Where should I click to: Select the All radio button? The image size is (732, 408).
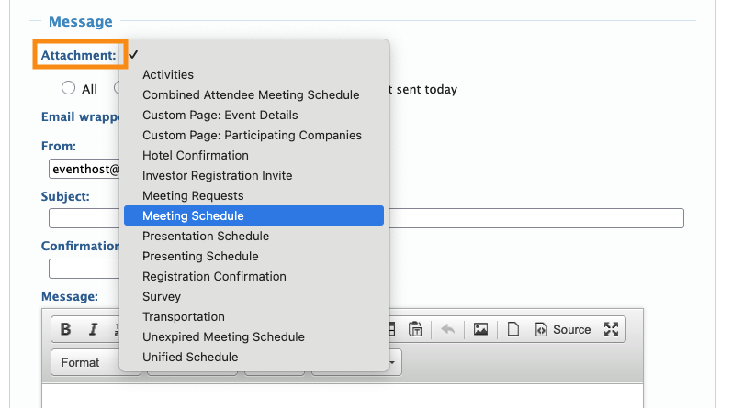pos(68,89)
